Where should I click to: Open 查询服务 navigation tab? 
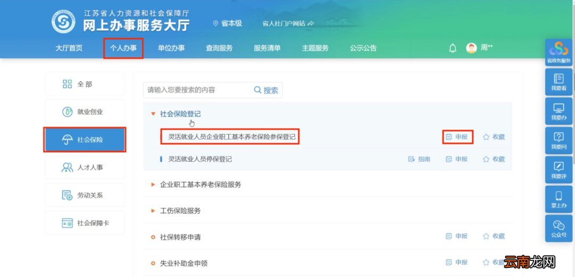click(x=219, y=48)
